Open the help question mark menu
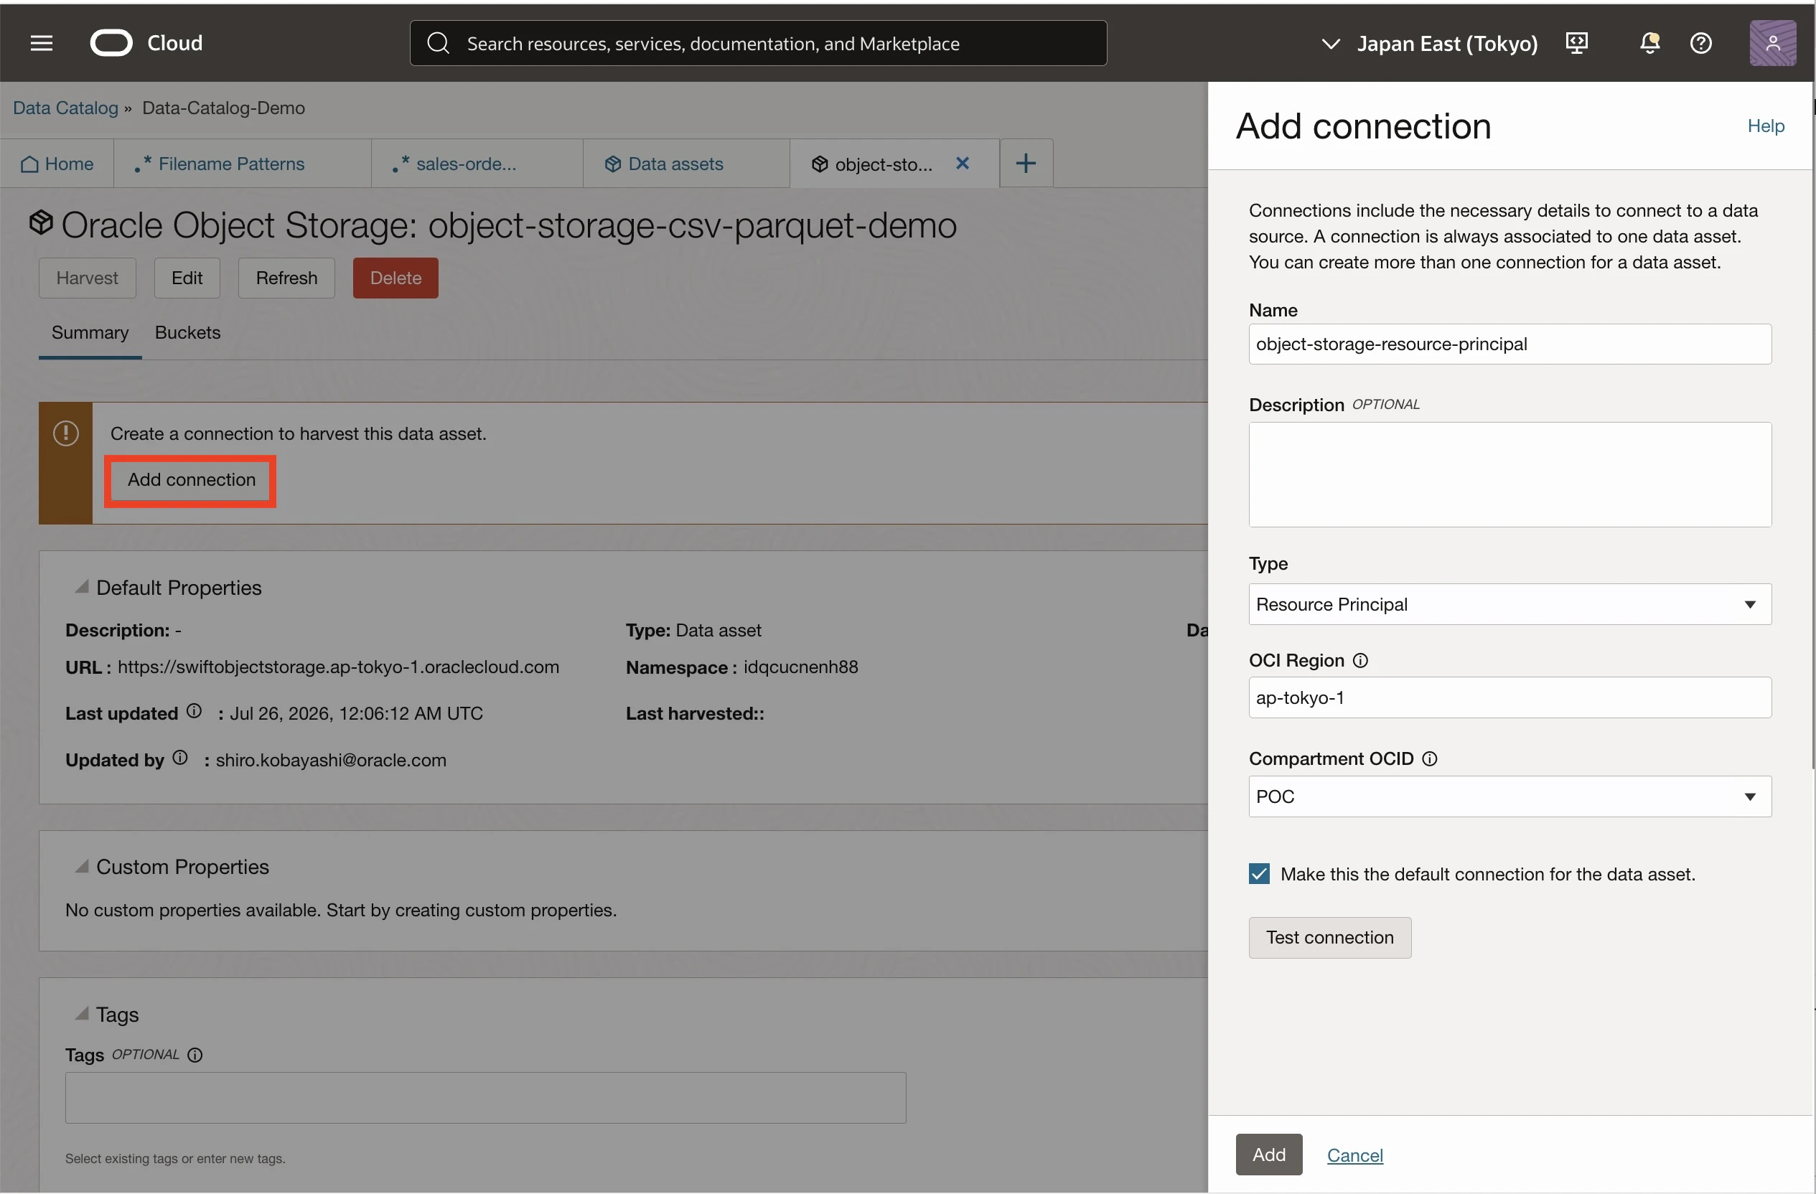Viewport: 1816px width, 1194px height. [1700, 44]
